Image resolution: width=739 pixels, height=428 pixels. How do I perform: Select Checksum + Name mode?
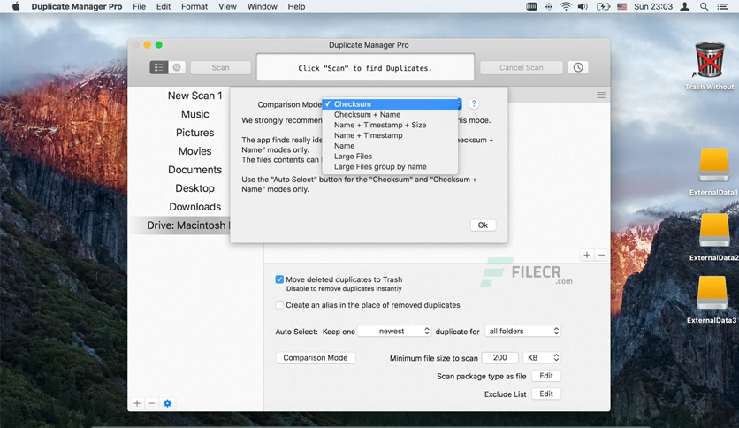[390, 115]
